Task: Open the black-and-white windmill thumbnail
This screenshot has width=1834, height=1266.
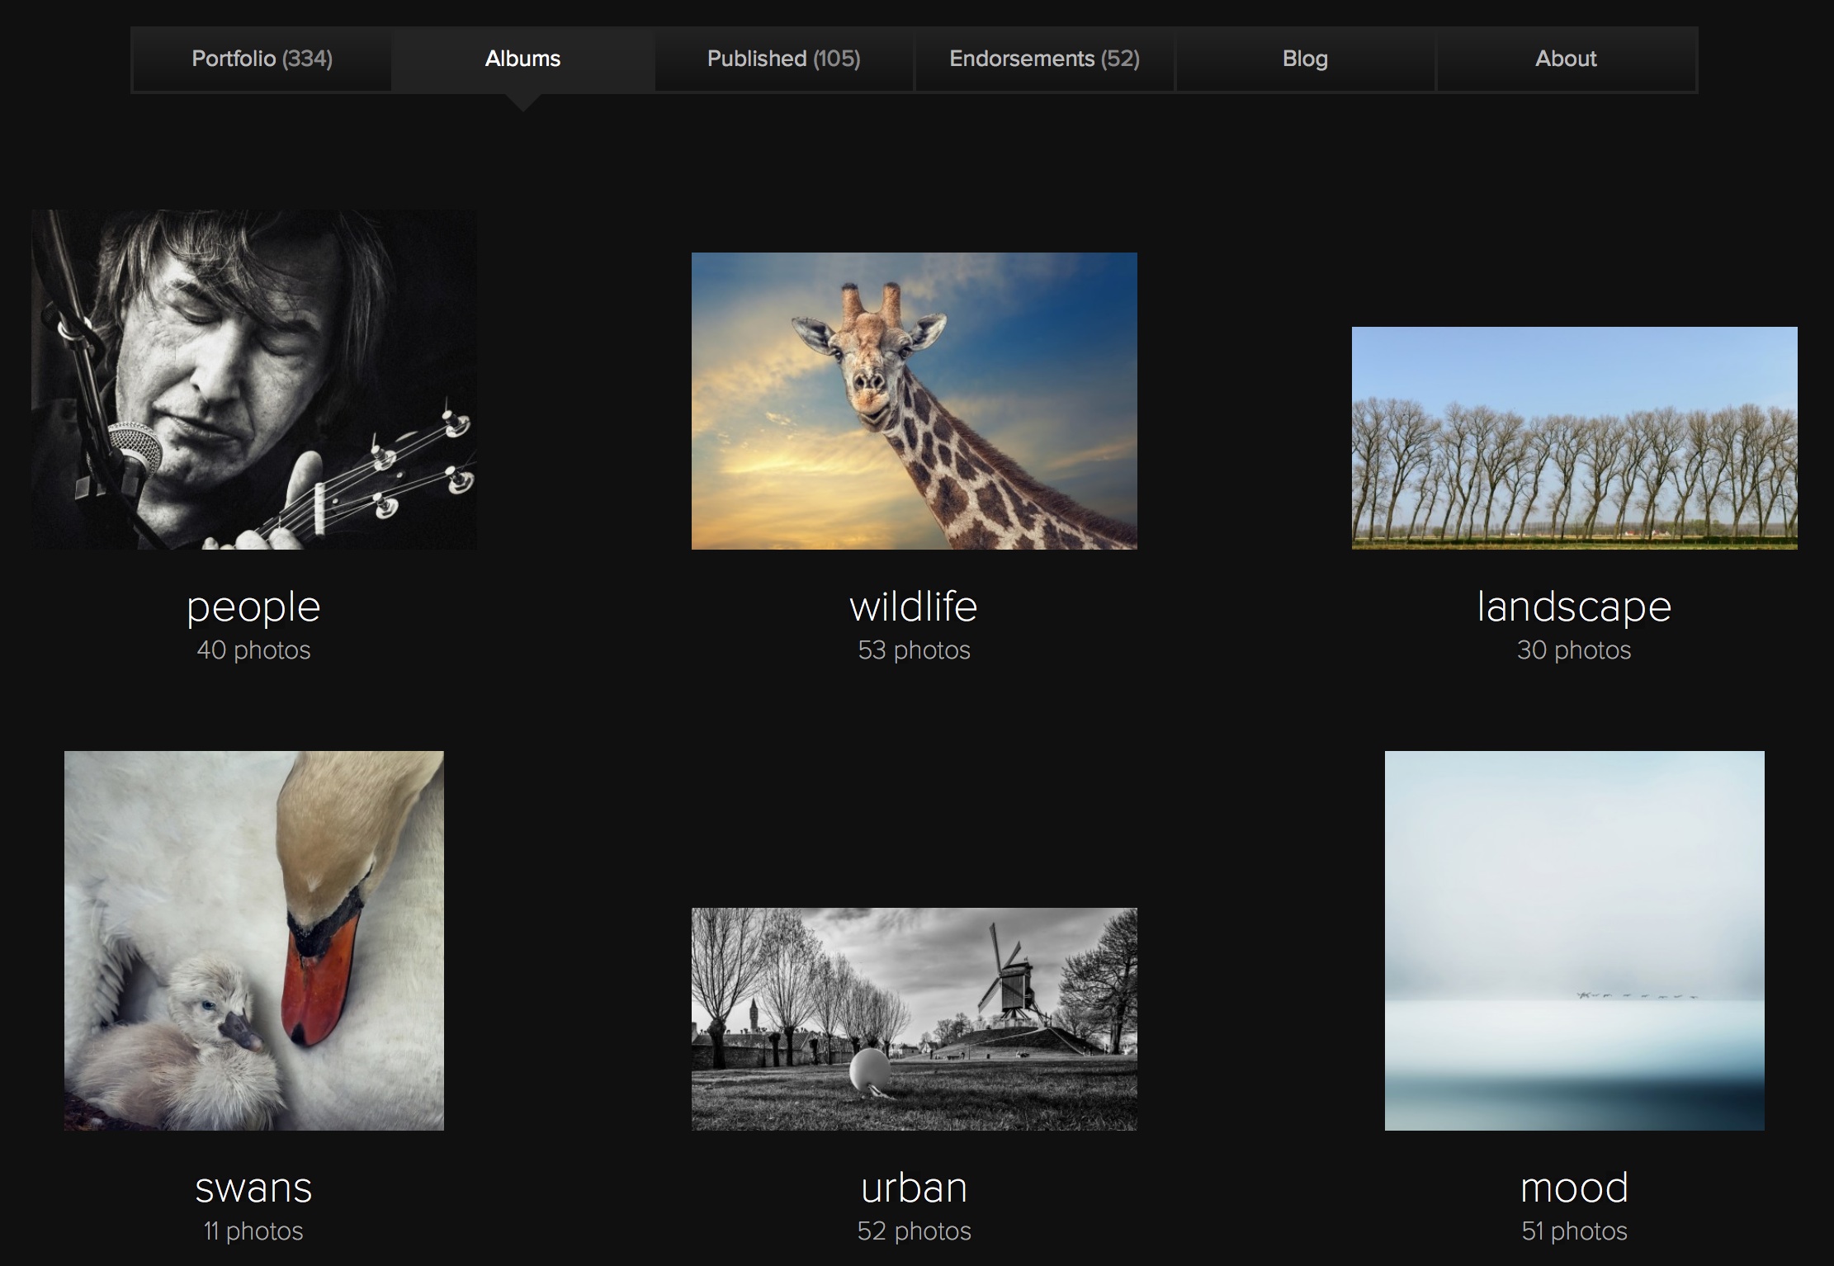Action: point(914,1018)
